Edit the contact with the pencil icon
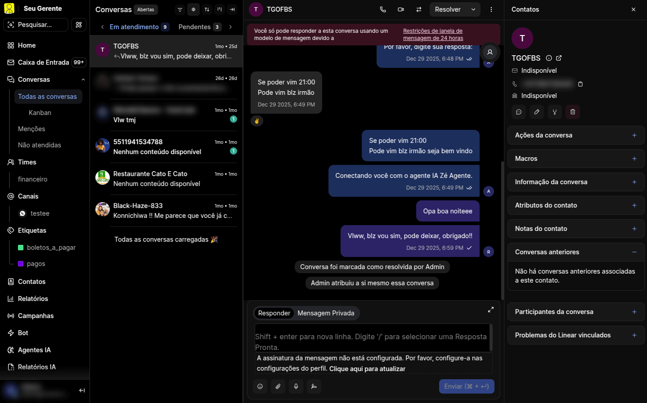This screenshot has height=403, width=647. point(536,112)
